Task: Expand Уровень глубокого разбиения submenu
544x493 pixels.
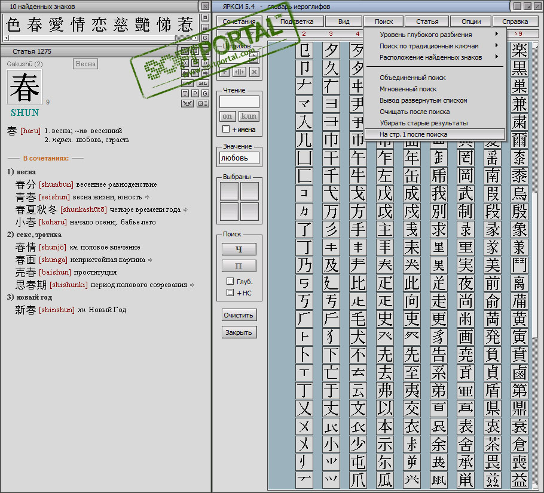Action: (435, 35)
